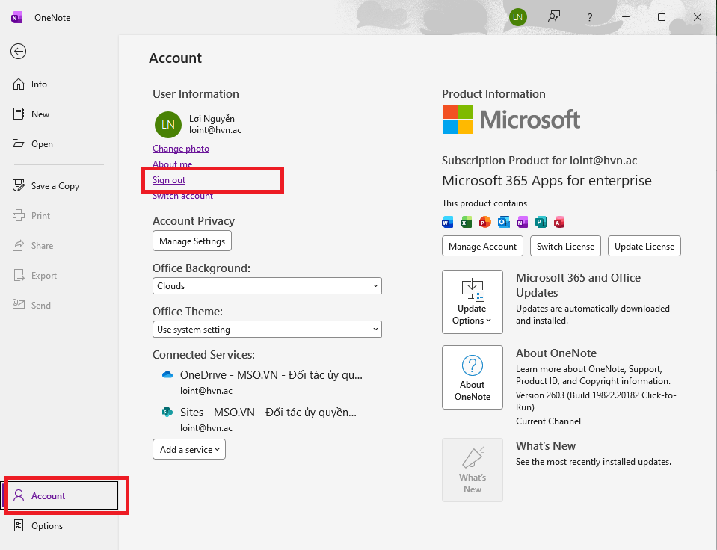Click the Excel product icon
717x550 pixels.
click(466, 222)
